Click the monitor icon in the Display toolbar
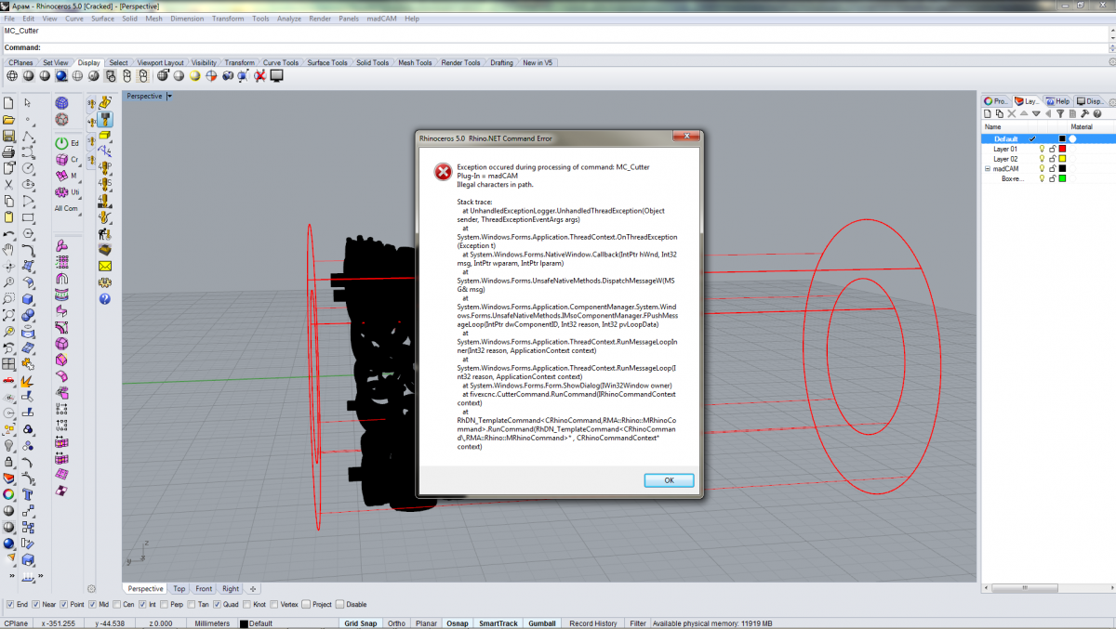Viewport: 1116px width, 629px height. (x=276, y=75)
